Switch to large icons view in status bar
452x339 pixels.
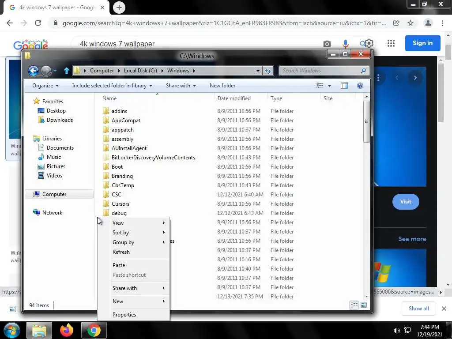pos(364,305)
